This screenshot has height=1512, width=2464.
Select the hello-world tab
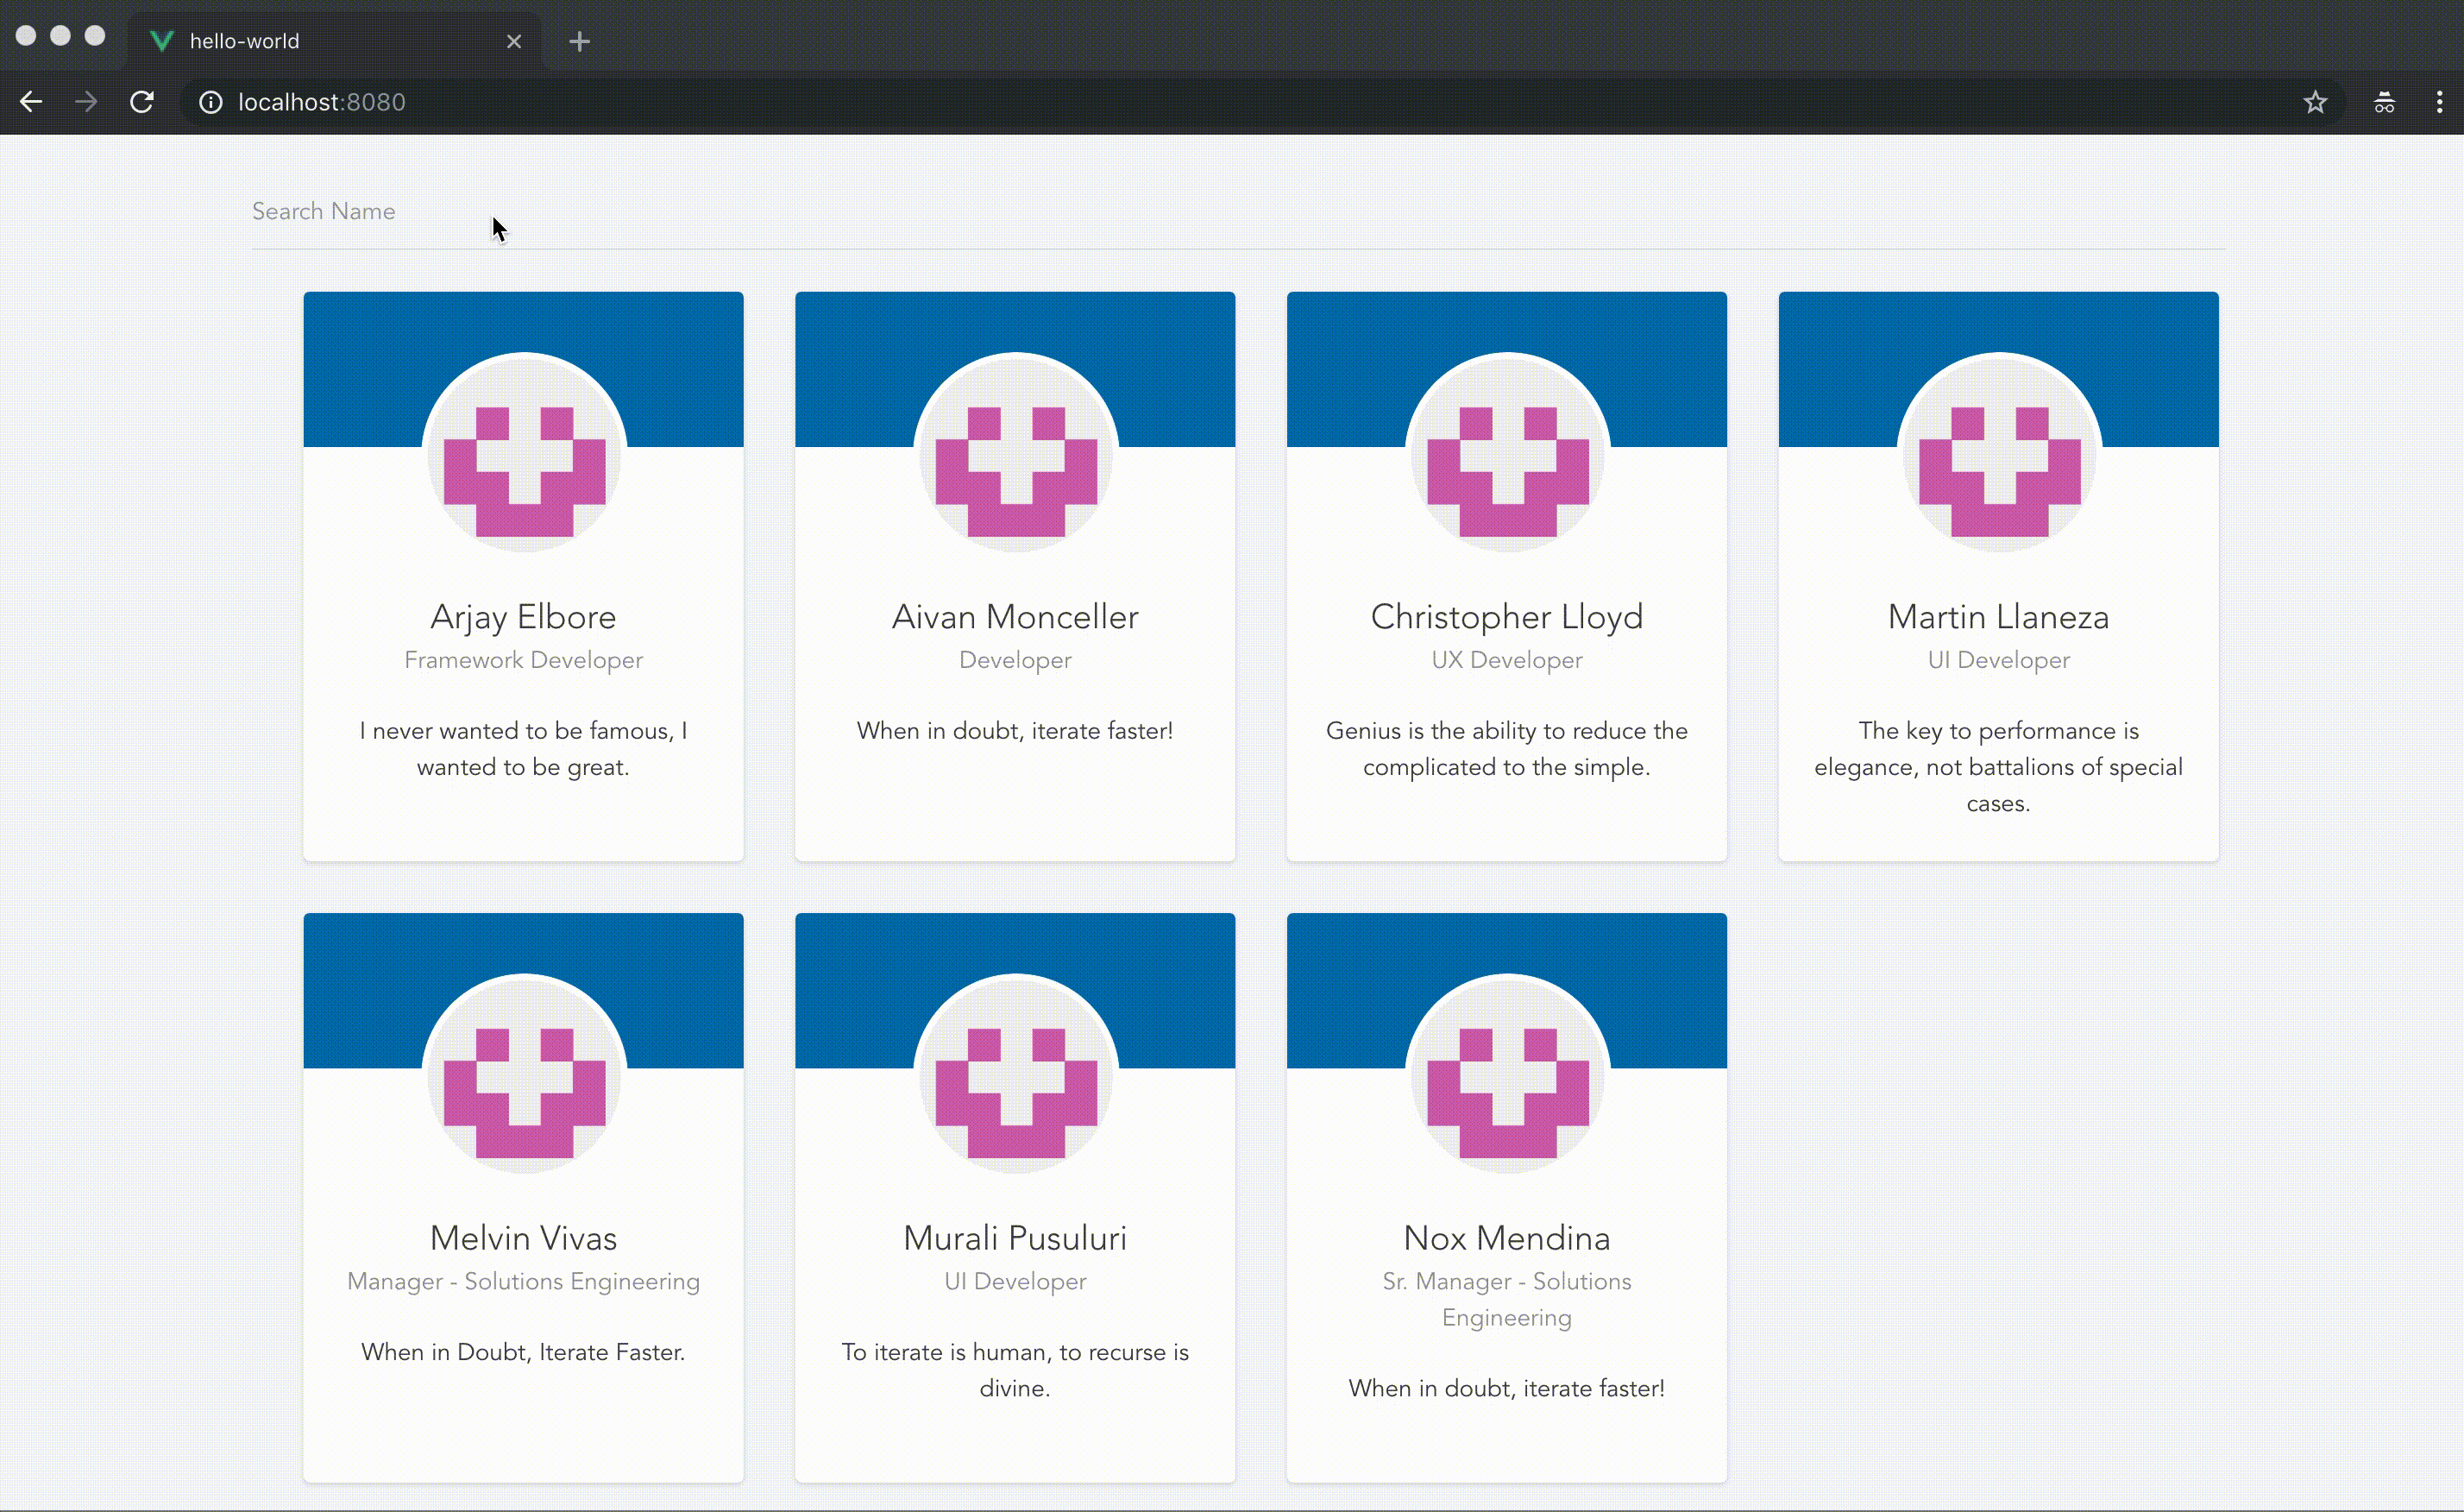click(x=300, y=42)
